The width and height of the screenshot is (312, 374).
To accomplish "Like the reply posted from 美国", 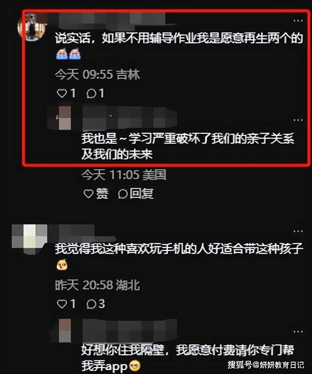I will 95,193.
